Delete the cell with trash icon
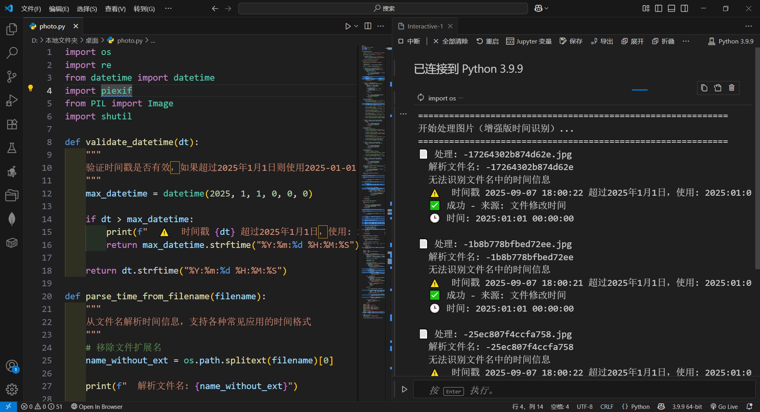Image resolution: width=760 pixels, height=412 pixels. (x=731, y=88)
